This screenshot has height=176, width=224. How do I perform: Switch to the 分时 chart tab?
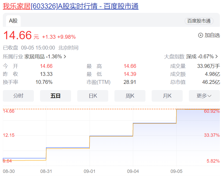pos(18,96)
